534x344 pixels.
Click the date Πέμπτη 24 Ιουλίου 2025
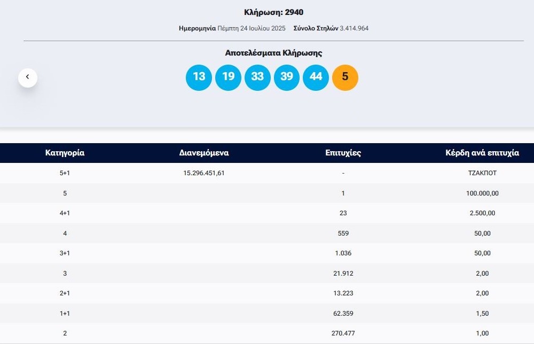[x=252, y=28]
